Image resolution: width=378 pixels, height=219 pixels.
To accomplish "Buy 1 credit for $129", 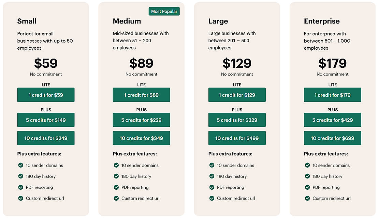I will pos(237,95).
